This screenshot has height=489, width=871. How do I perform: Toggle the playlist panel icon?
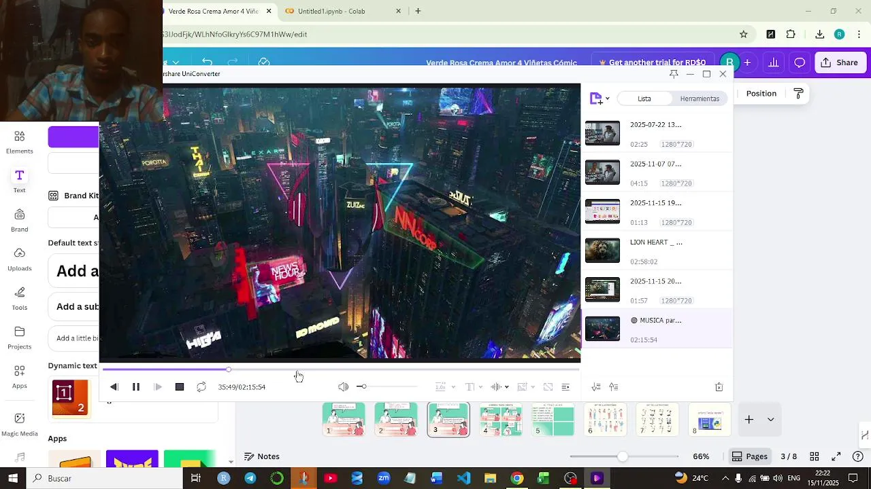[x=565, y=387]
